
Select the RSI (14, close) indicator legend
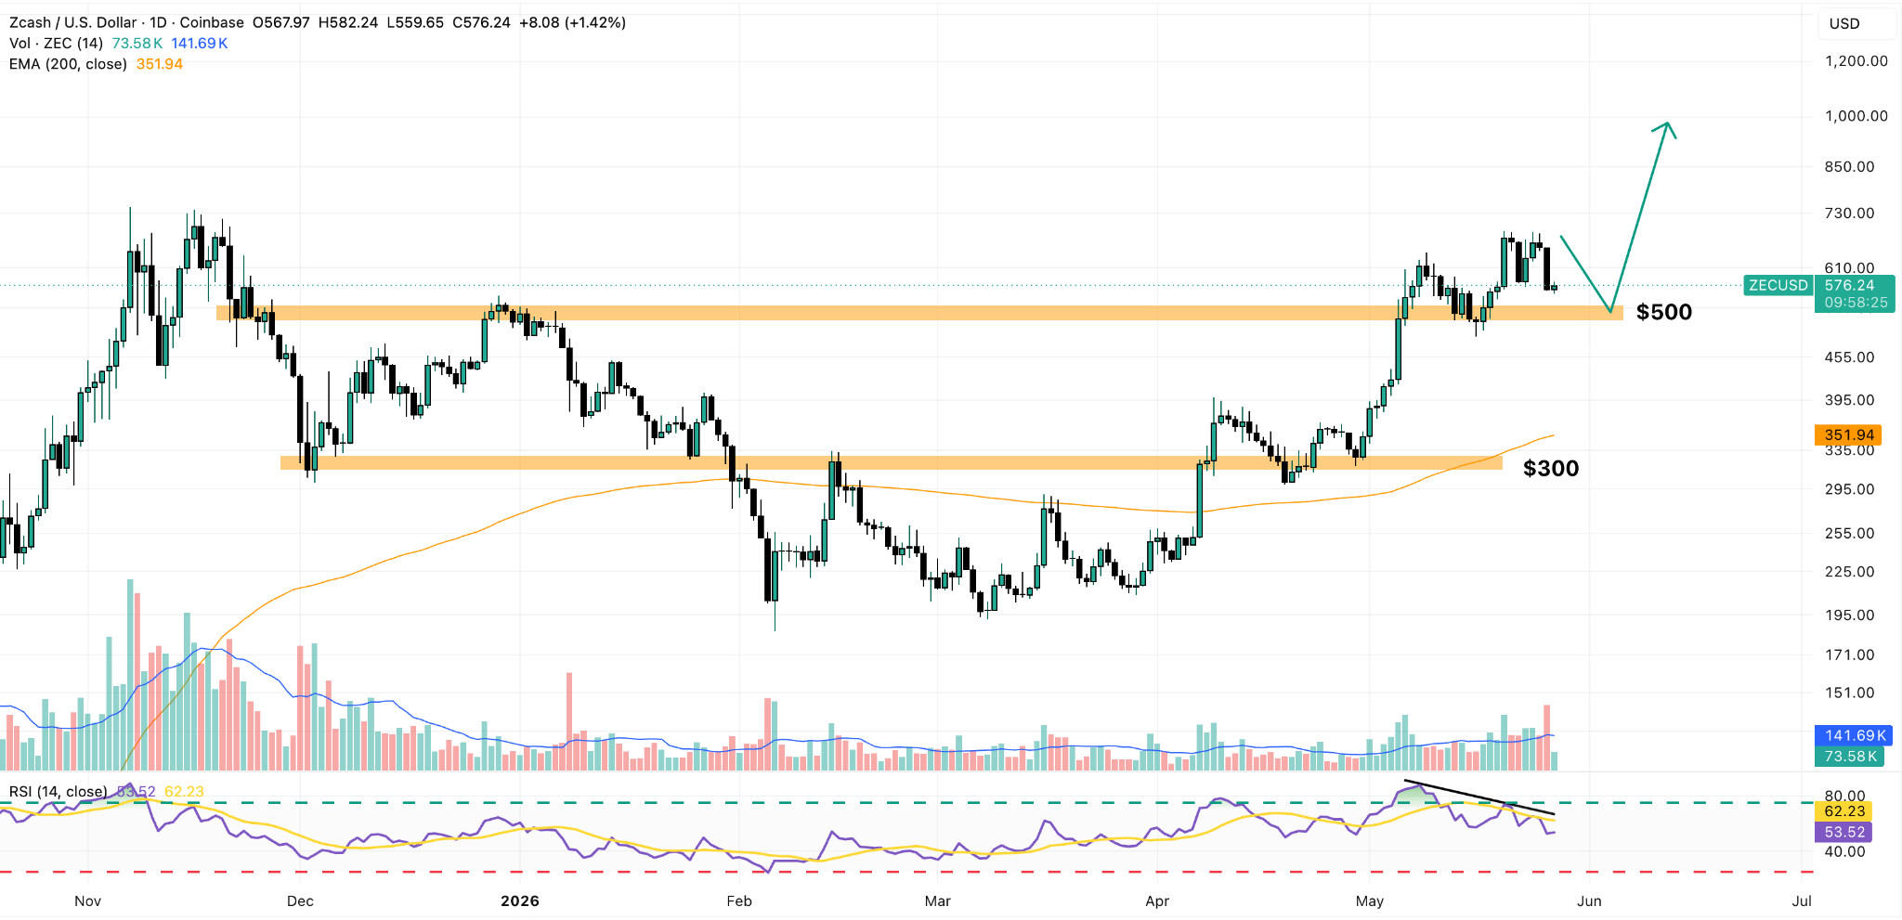pos(58,792)
